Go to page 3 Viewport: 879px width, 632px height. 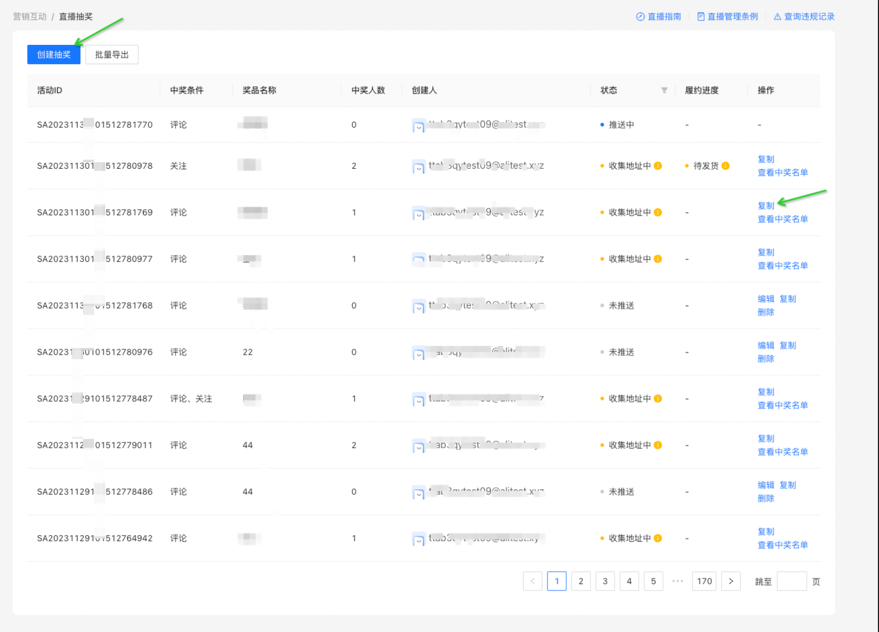tap(605, 581)
